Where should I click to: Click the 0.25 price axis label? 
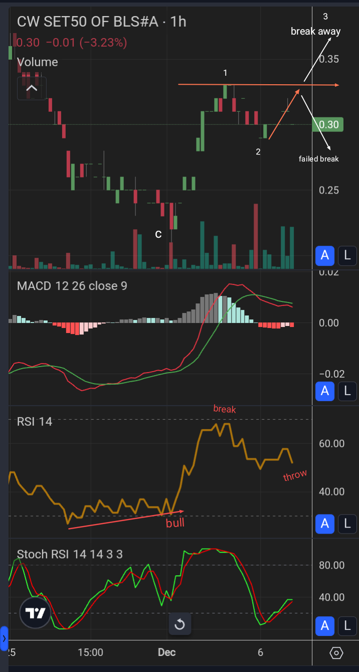tap(329, 190)
